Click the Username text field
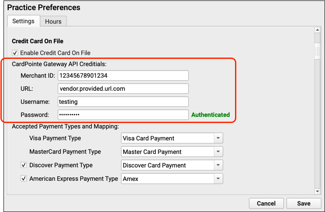The image size is (325, 212). click(x=123, y=102)
